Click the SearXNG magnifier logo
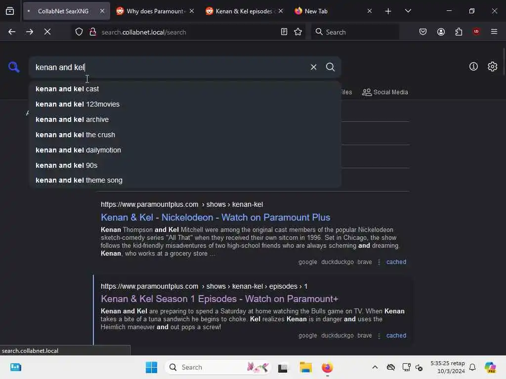506x379 pixels. [x=14, y=67]
